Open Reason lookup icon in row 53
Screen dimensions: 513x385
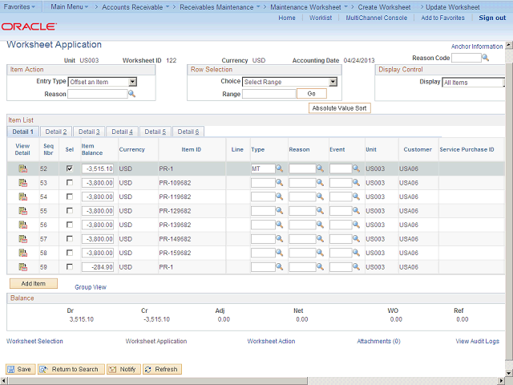pyautogui.click(x=319, y=183)
